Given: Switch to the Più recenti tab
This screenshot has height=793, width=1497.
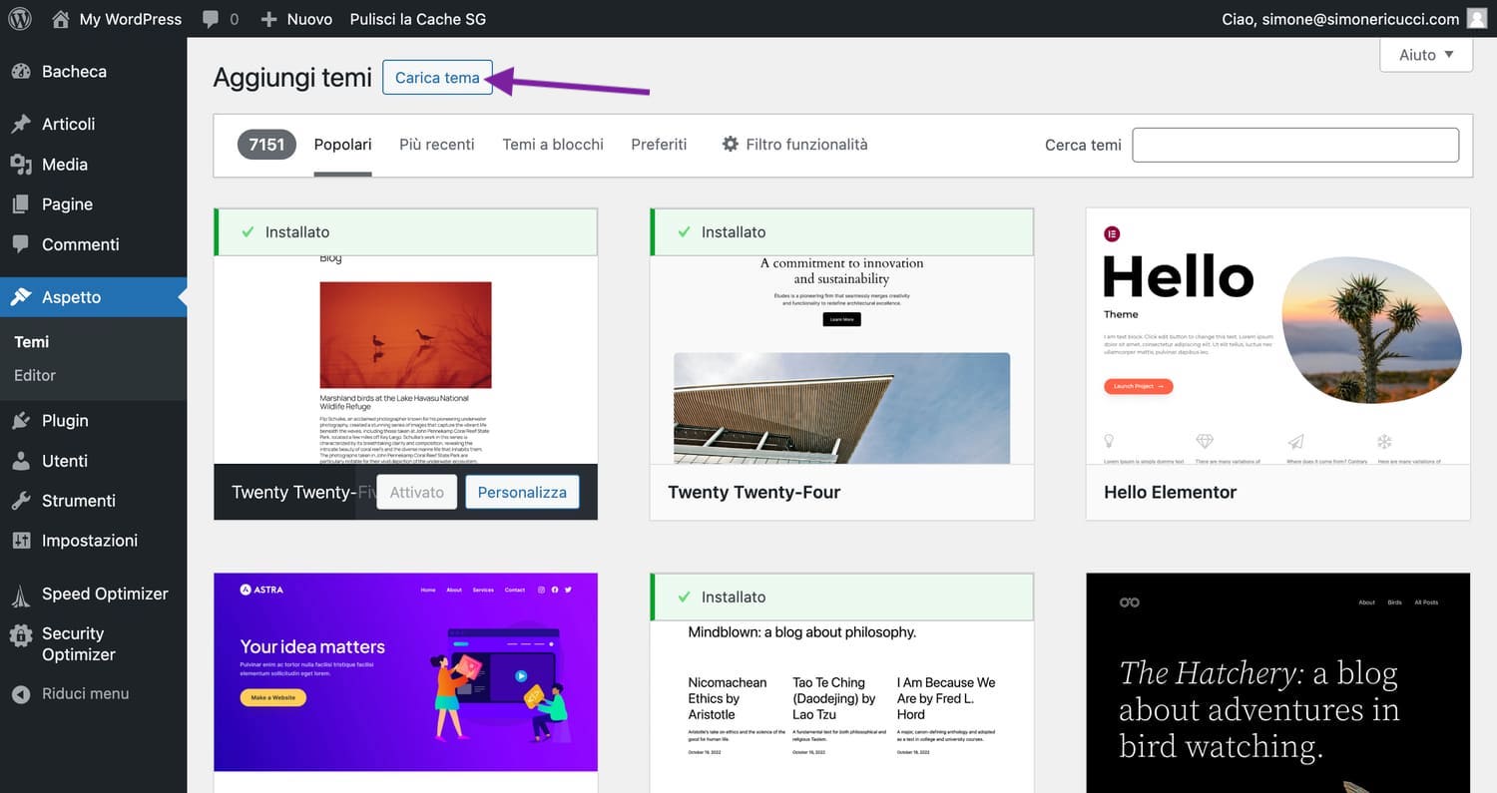Looking at the screenshot, I should point(437,145).
